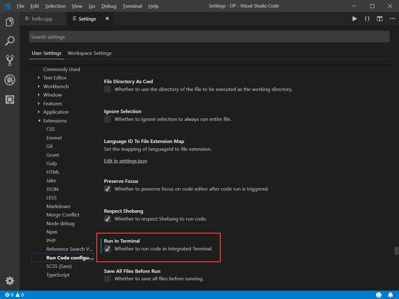The height and width of the screenshot is (299, 399).
Task: Open the Explorer view in activity bar
Action: 10,22
